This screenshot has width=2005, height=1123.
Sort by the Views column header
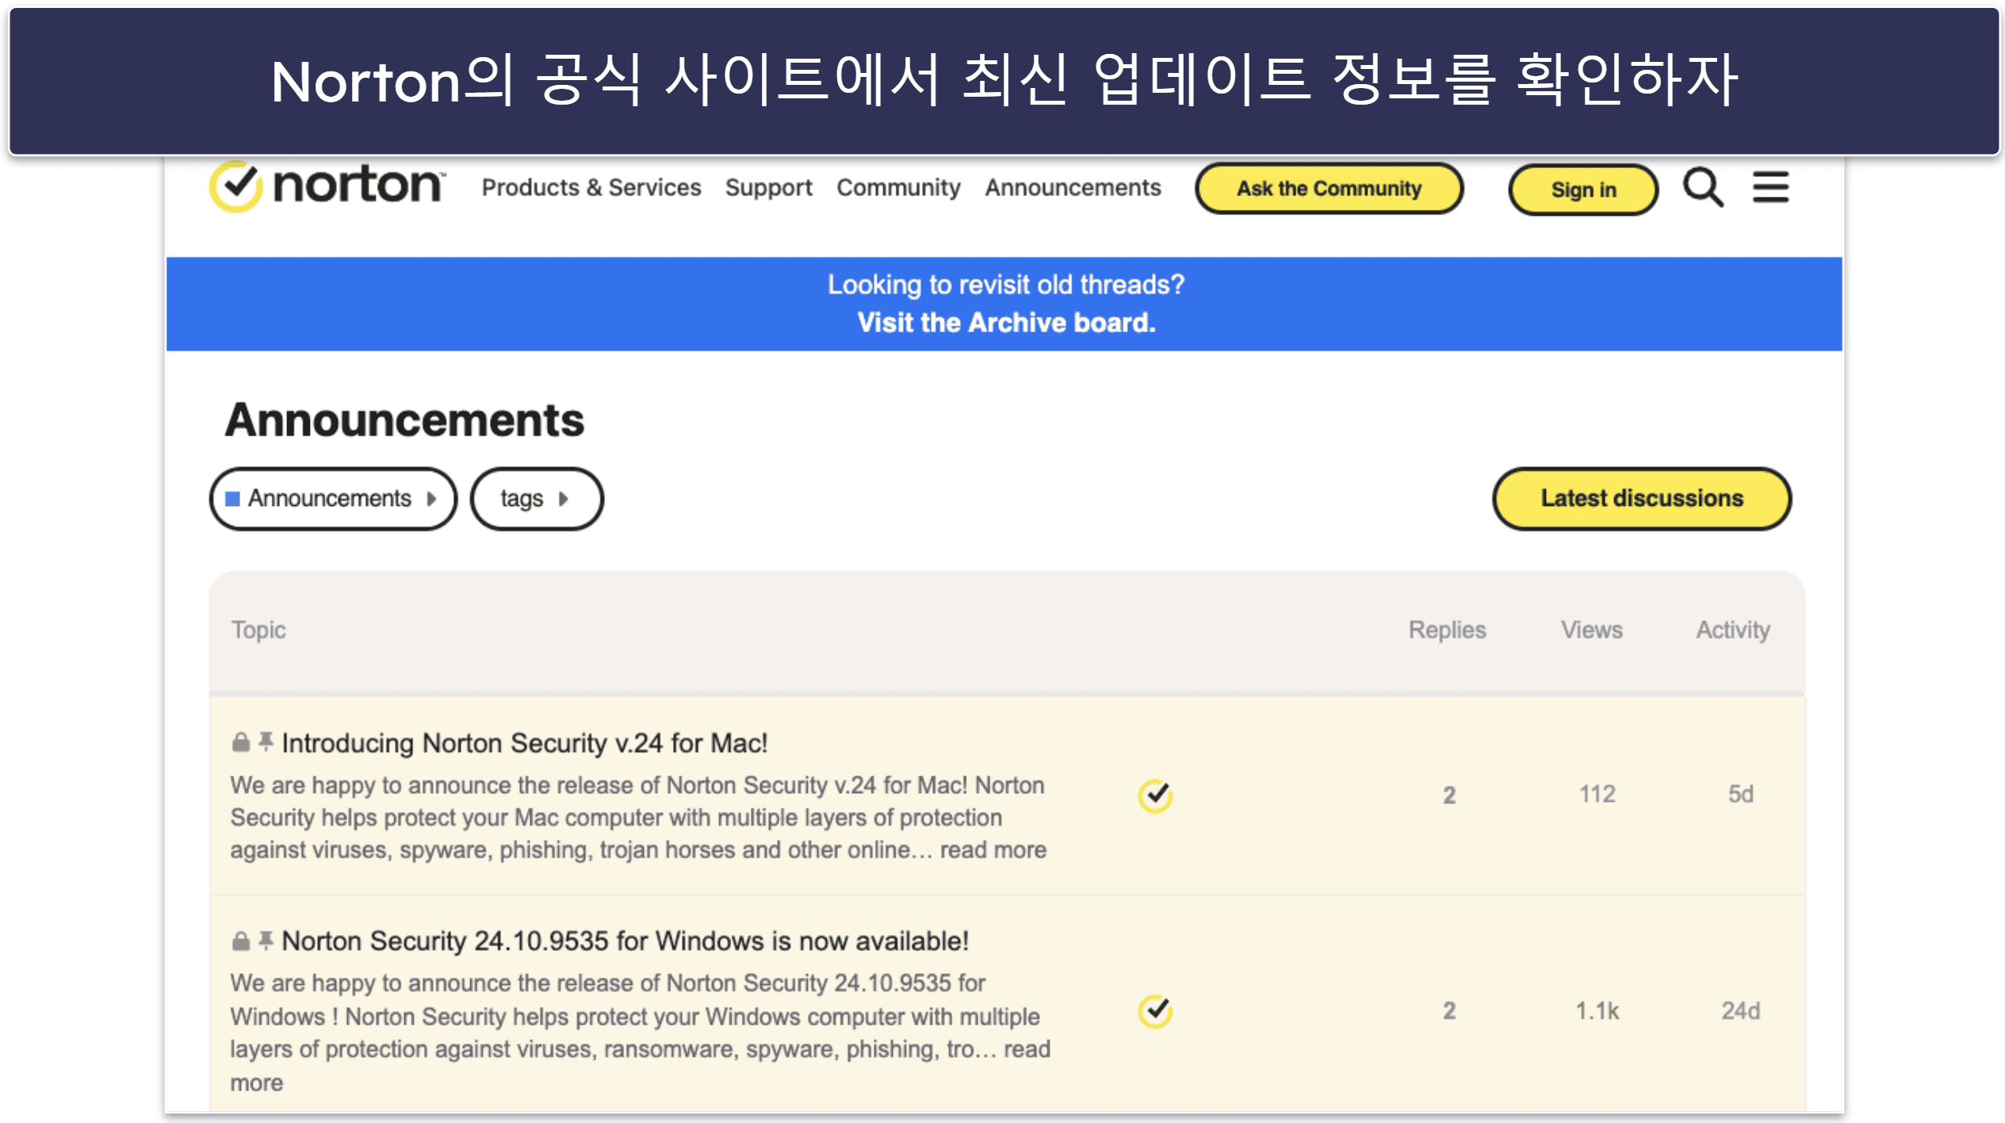[1591, 630]
